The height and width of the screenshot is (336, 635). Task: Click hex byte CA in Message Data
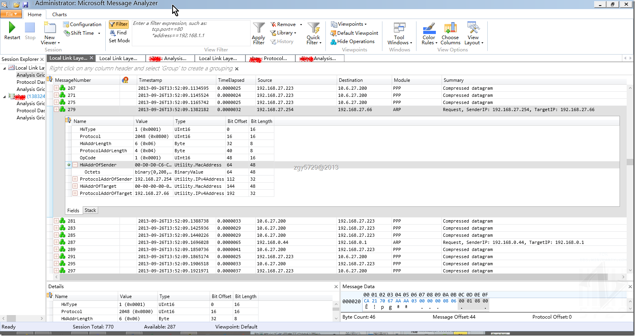click(367, 301)
